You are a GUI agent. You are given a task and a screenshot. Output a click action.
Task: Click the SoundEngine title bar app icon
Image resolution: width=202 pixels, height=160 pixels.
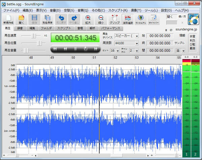coord(4,4)
